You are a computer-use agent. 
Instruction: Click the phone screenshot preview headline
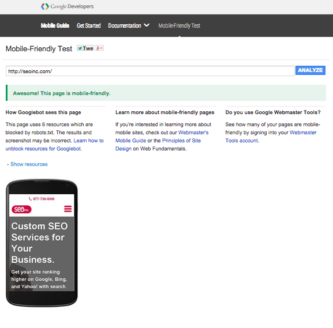[39, 243]
